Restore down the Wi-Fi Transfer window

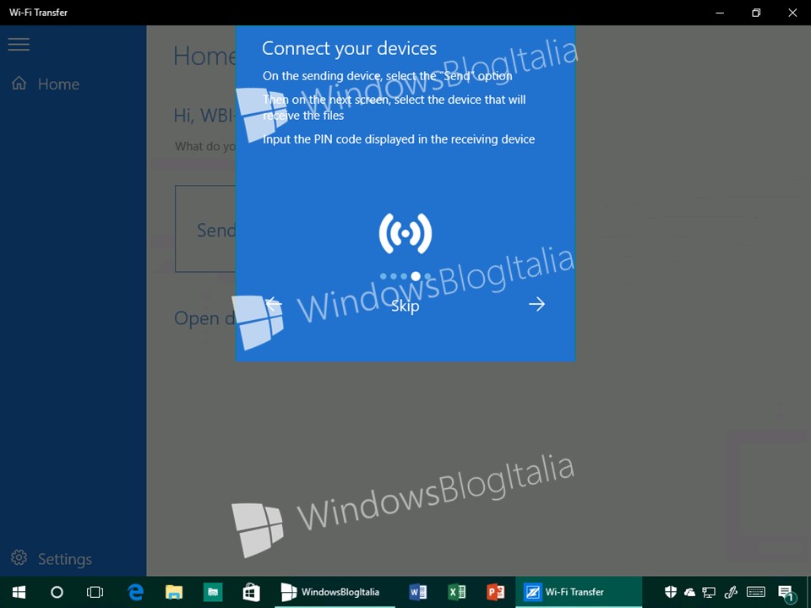[x=756, y=13]
